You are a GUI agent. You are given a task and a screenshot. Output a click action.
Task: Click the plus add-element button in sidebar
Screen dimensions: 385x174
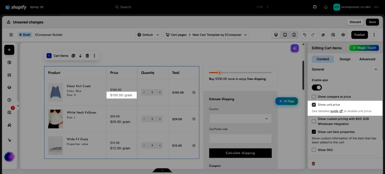pyautogui.click(x=9, y=50)
